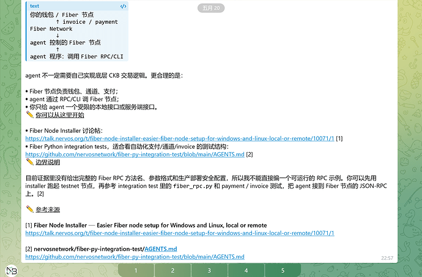This screenshot has width=422, height=277.
Task: Click inline button 1
Action: [x=136, y=270]
